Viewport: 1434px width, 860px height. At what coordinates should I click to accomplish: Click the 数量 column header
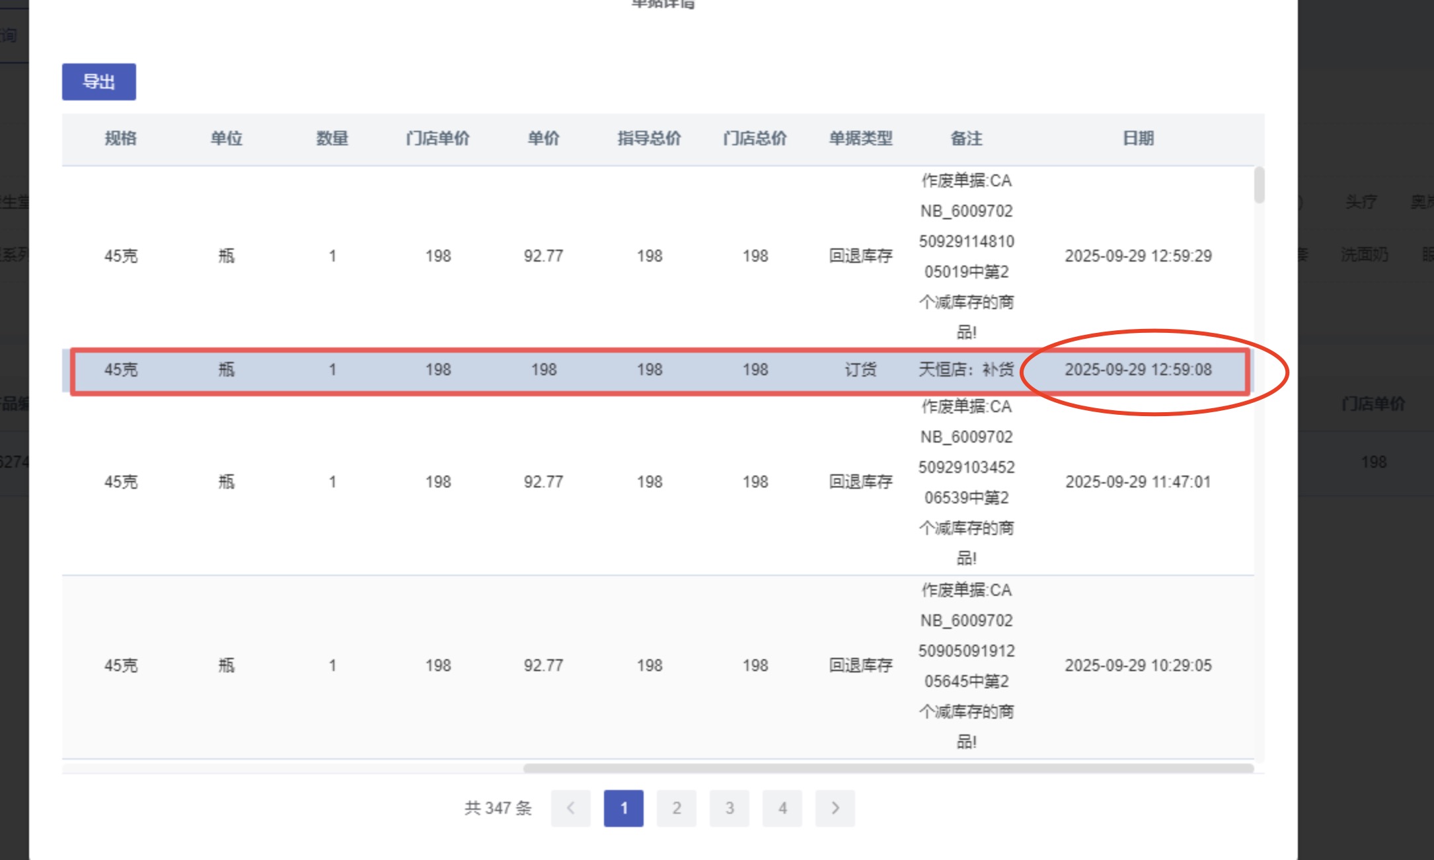(332, 139)
